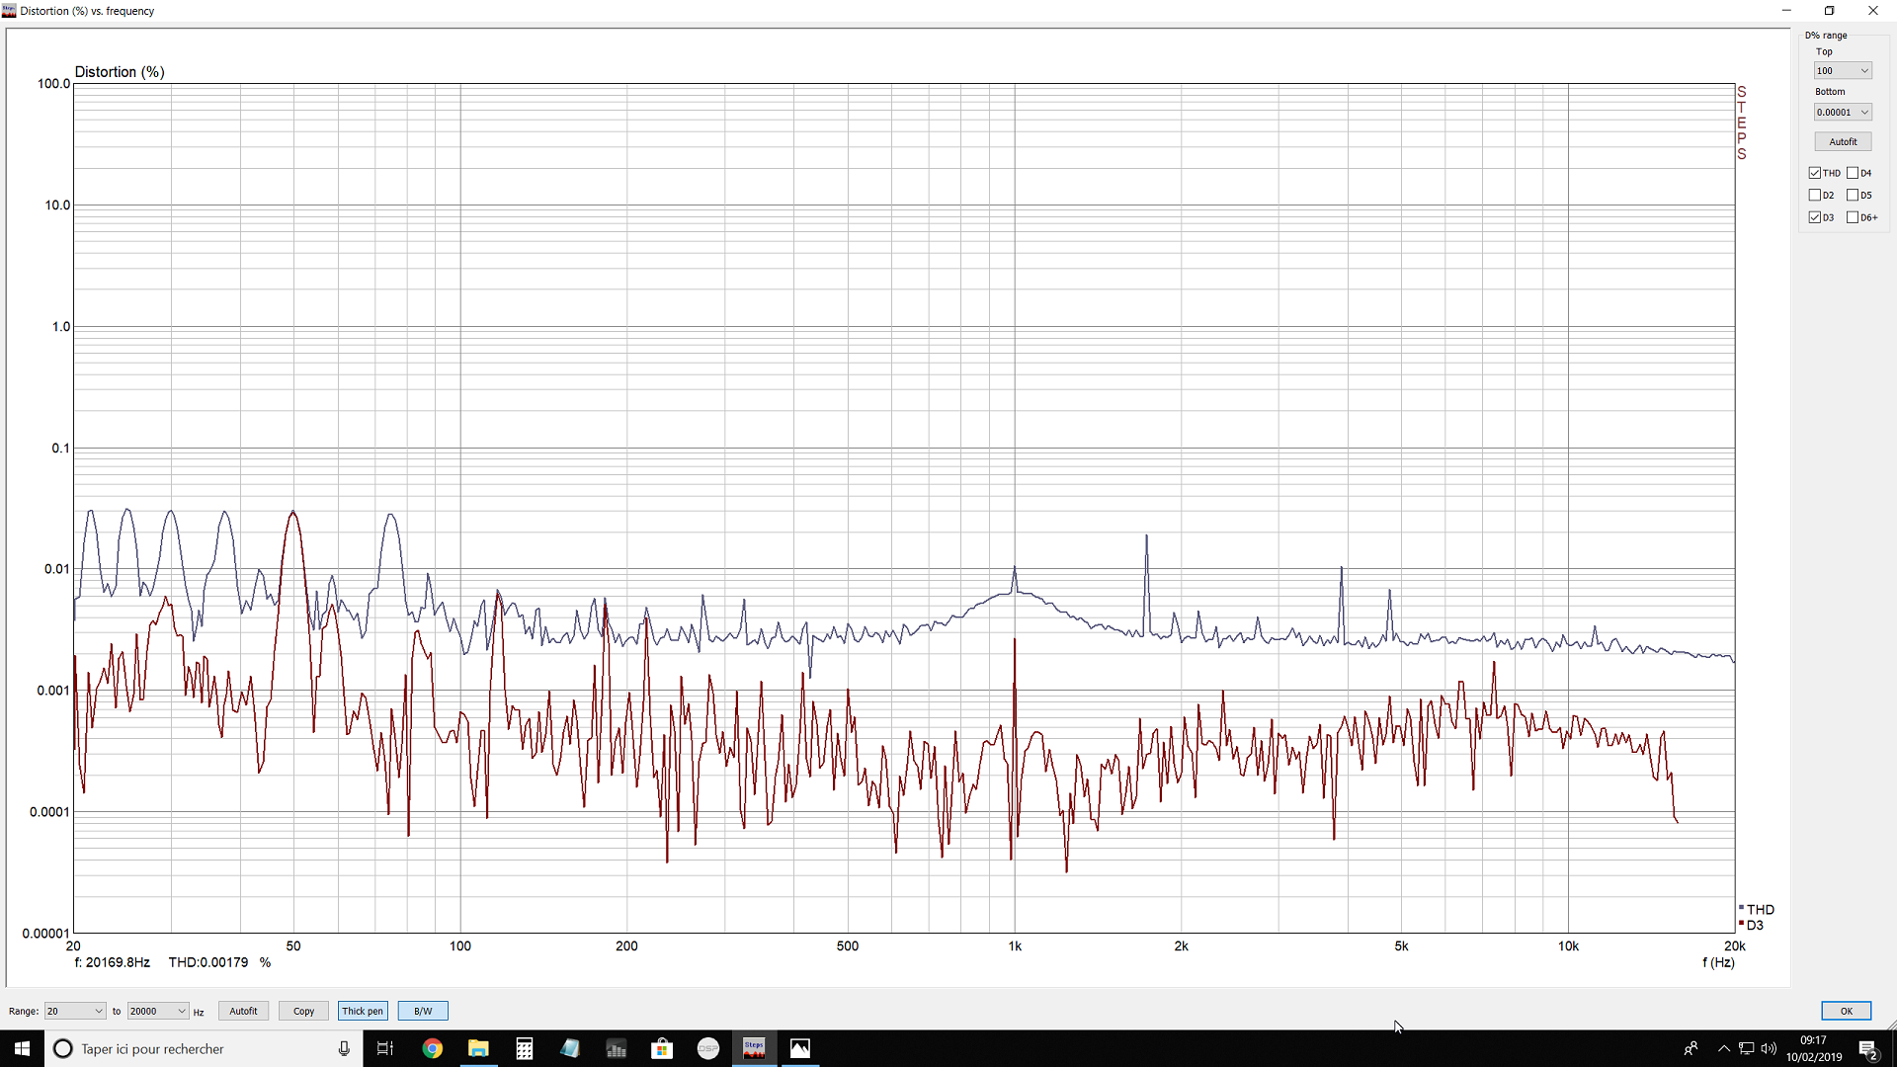Click Autofit in the D% range panel
The width and height of the screenshot is (1897, 1067).
[1843, 141]
